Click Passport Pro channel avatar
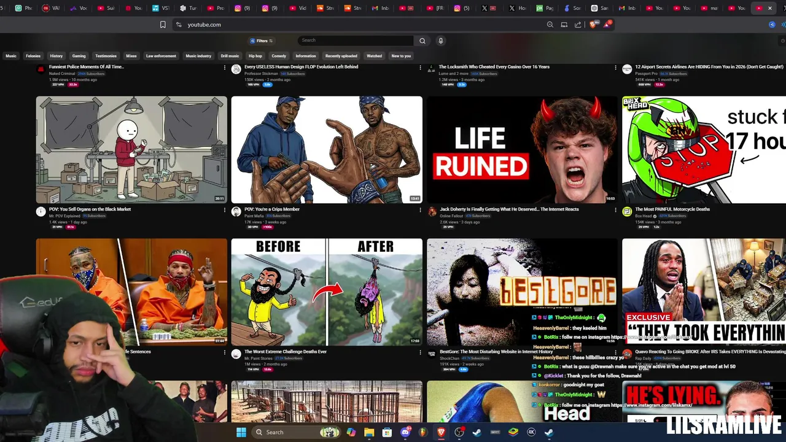 coord(627,69)
